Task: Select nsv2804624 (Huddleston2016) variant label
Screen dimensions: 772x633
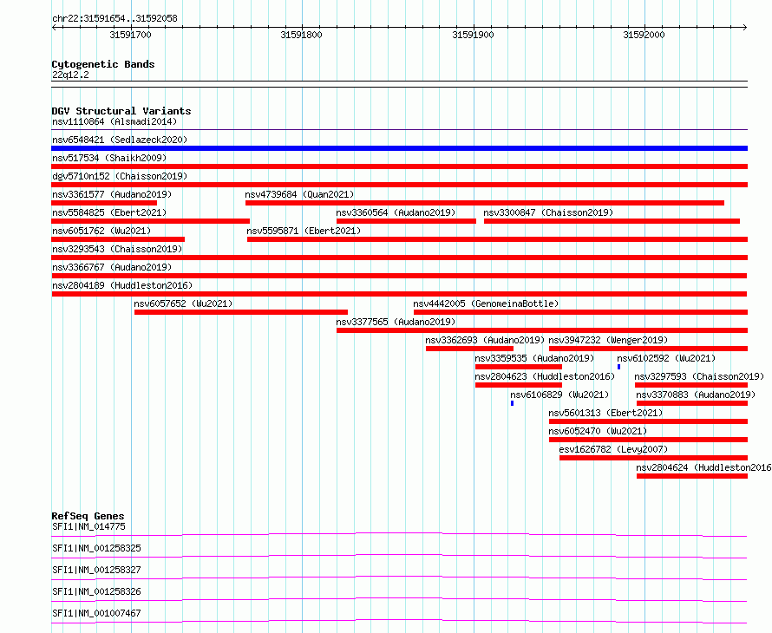Action: pyautogui.click(x=703, y=467)
